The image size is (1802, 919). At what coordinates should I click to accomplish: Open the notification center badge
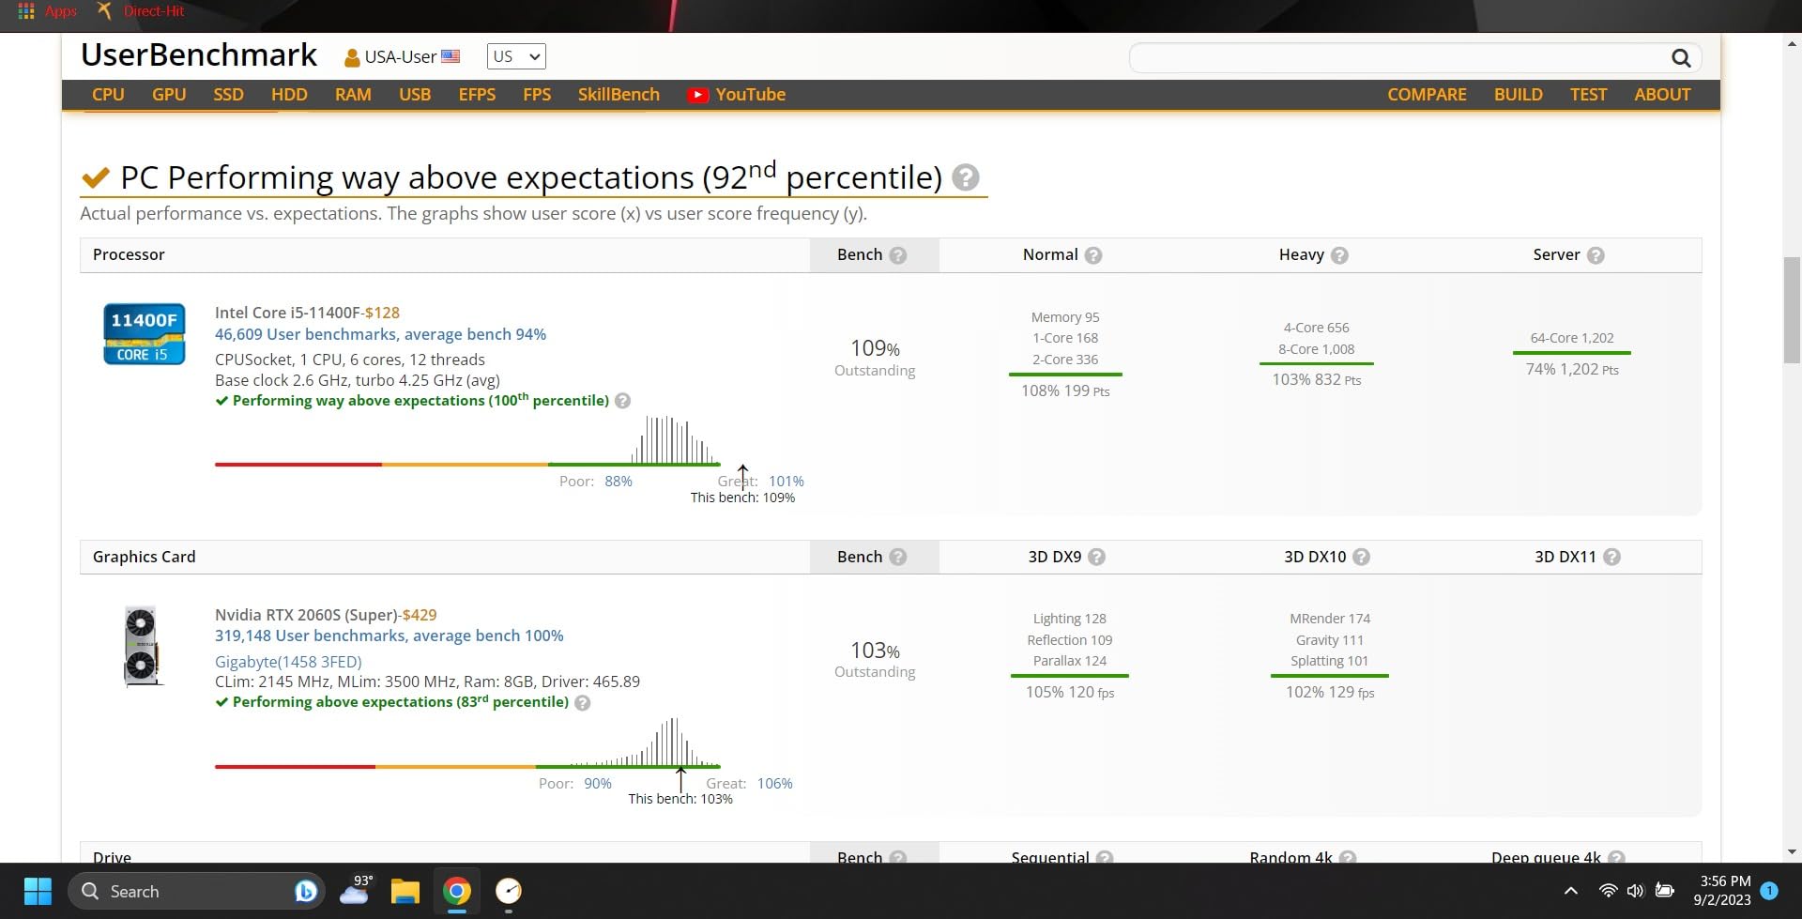point(1769,891)
